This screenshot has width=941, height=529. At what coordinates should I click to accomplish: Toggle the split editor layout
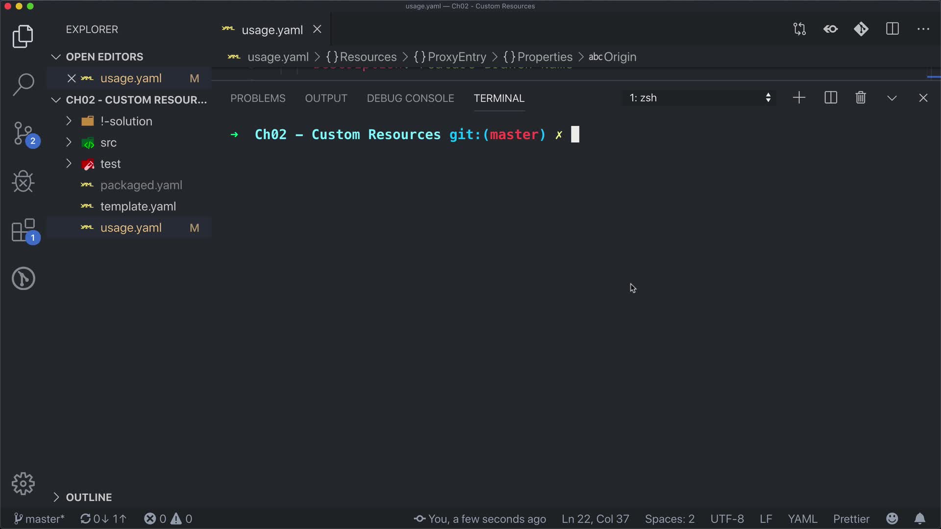point(892,29)
